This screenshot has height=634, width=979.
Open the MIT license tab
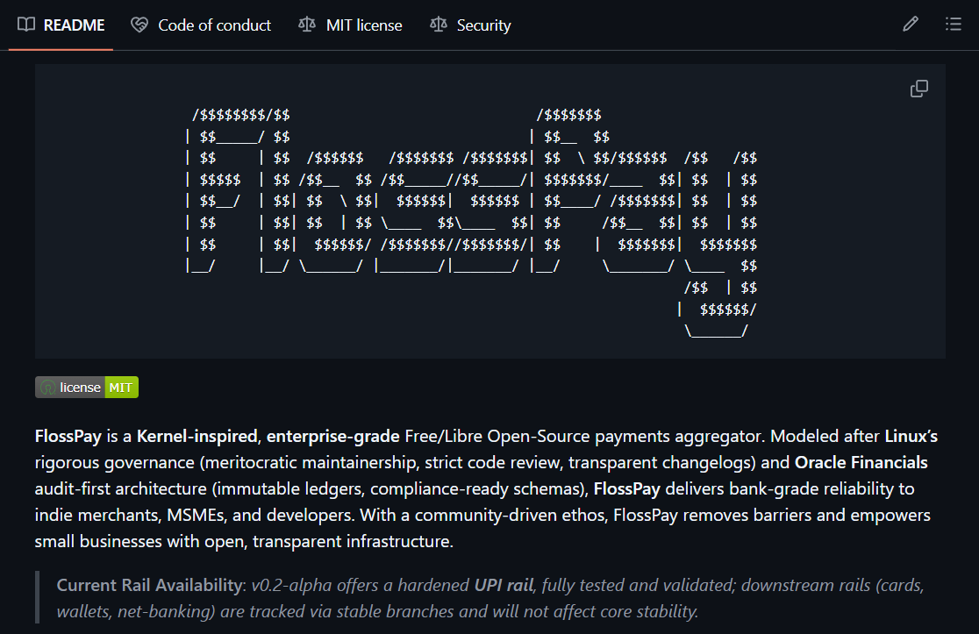pos(350,25)
